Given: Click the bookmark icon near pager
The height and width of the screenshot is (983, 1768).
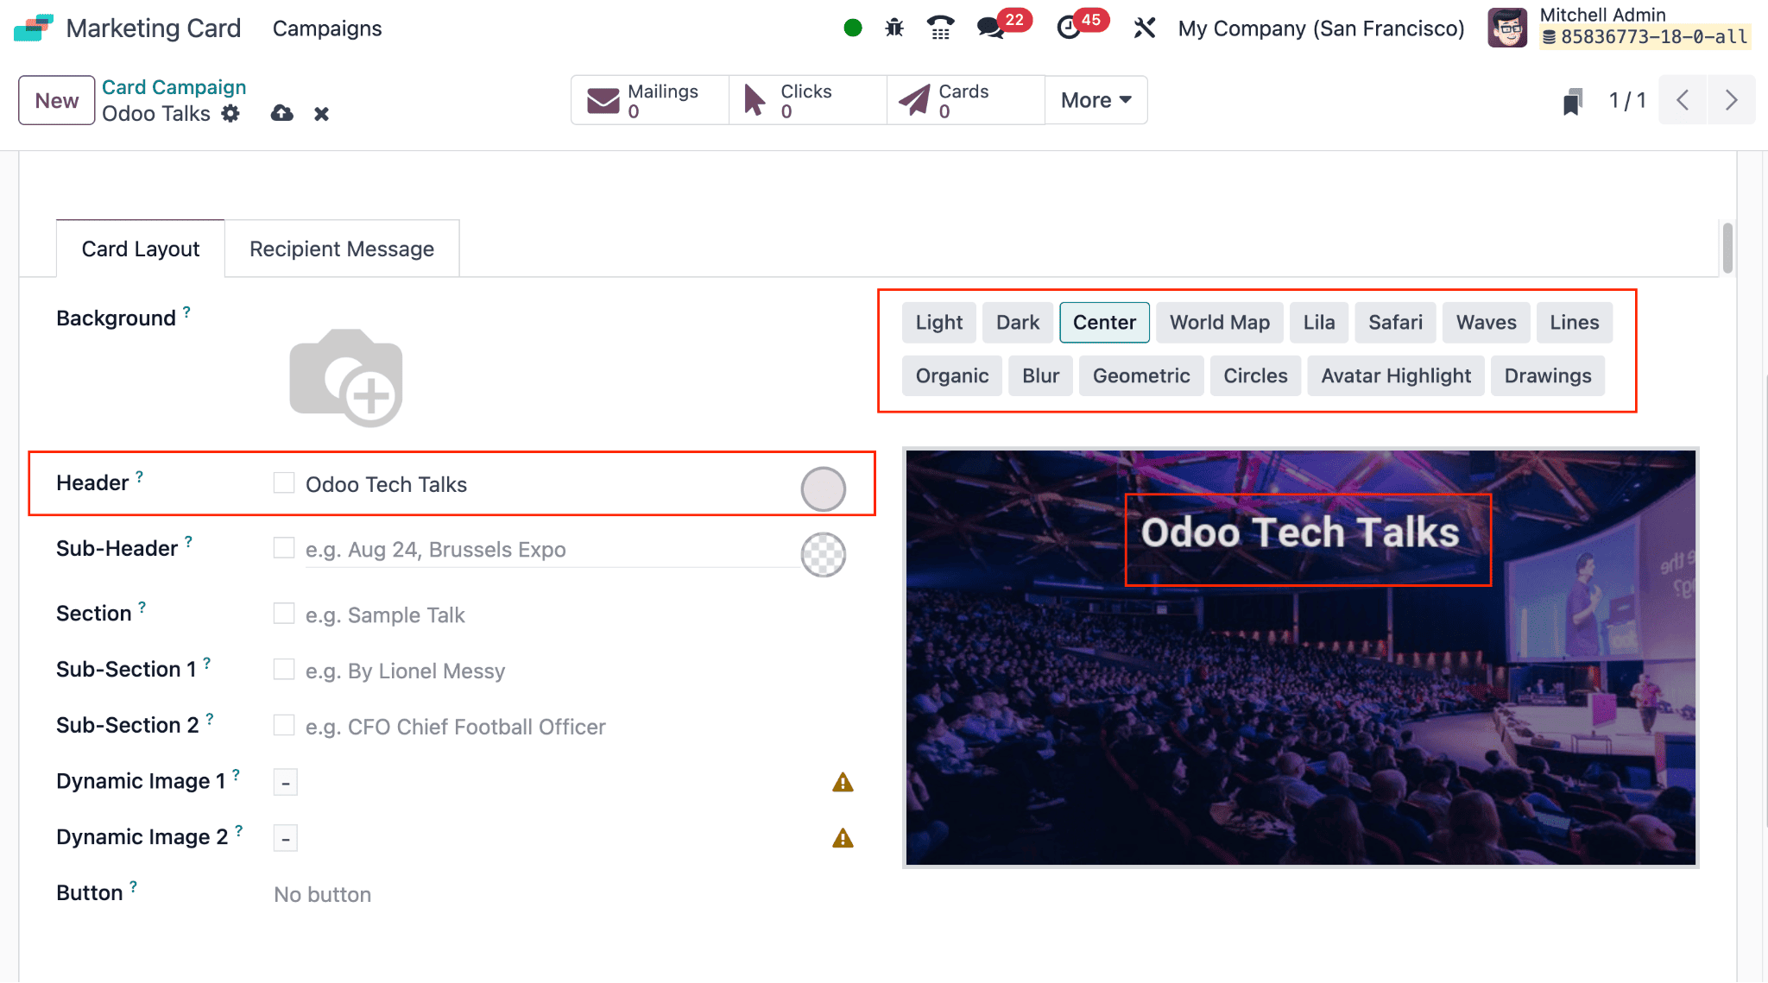Looking at the screenshot, I should tap(1573, 101).
